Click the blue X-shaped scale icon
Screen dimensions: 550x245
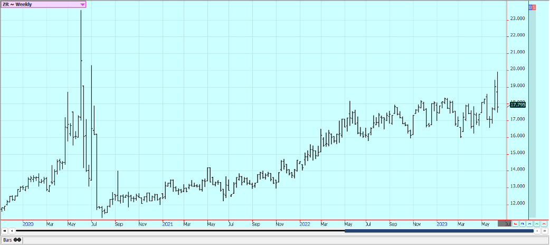pos(529,224)
